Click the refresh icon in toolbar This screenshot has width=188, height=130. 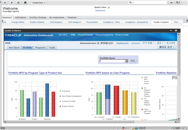[x=18, y=3]
